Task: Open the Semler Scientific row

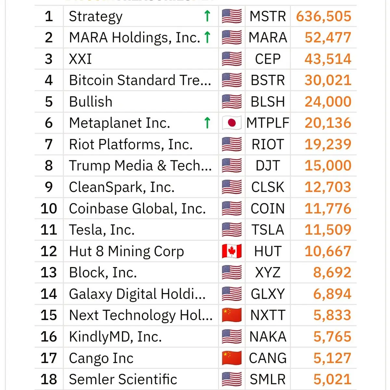Action: pyautogui.click(x=196, y=379)
